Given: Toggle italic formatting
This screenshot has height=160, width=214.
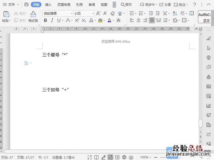Looking at the screenshot, I should click(52, 20).
